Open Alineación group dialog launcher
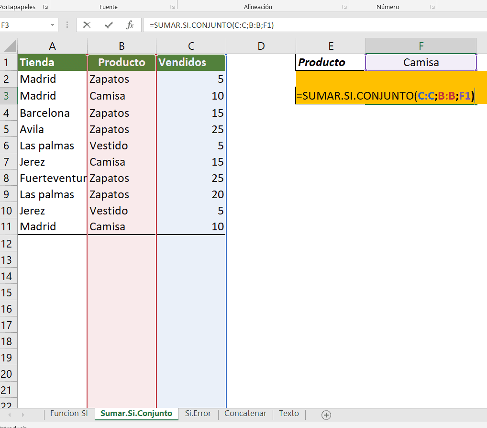Viewport: 487px width, 428px height. [x=344, y=7]
